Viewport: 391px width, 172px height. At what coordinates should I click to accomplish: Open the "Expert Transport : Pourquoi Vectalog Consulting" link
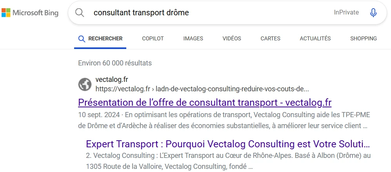tap(227, 143)
